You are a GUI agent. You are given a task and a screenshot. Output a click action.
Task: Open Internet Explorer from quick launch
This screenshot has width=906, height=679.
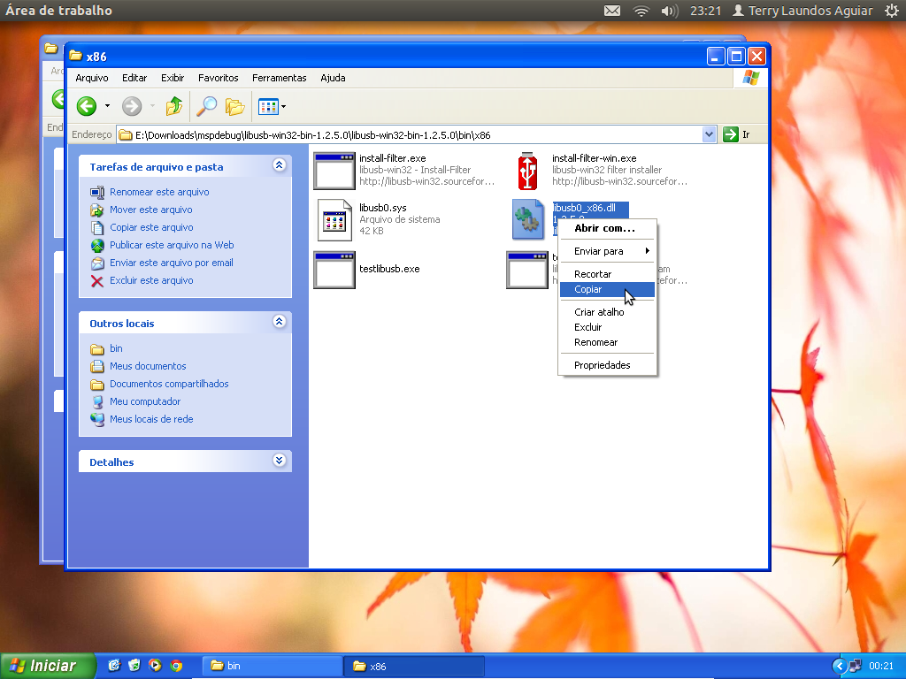(114, 666)
